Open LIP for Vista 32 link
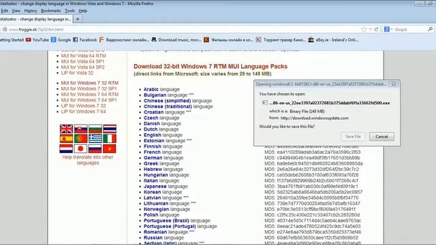This screenshot has height=245, width=436. (77, 73)
